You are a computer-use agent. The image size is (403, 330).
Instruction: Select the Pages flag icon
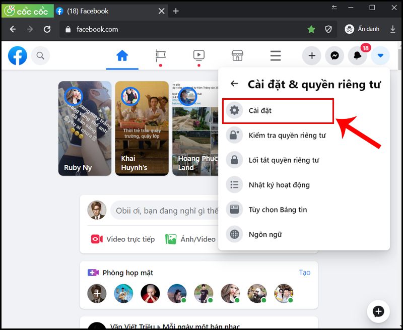[x=160, y=55]
